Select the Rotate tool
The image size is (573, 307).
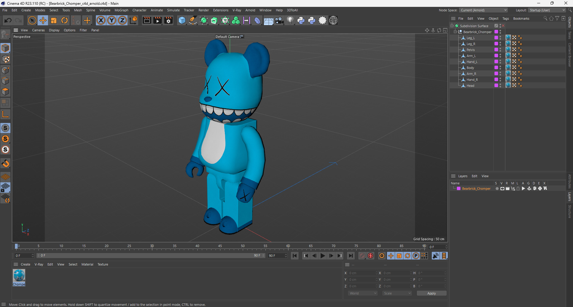click(x=64, y=20)
